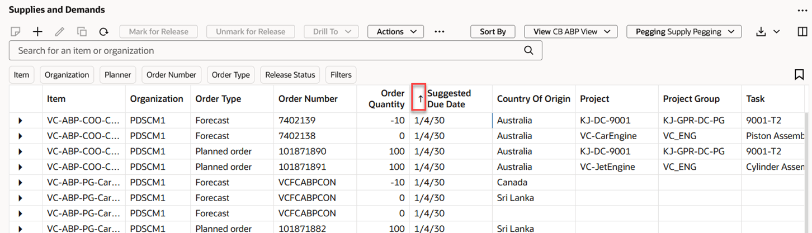The width and height of the screenshot is (812, 233).
Task: Expand row for order 7402139
Action: (21, 121)
